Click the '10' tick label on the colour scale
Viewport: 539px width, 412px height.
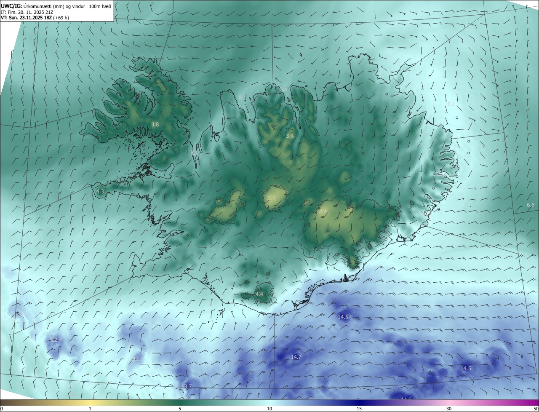[x=269, y=409]
